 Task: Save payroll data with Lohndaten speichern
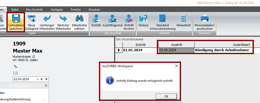[x=16, y=22]
